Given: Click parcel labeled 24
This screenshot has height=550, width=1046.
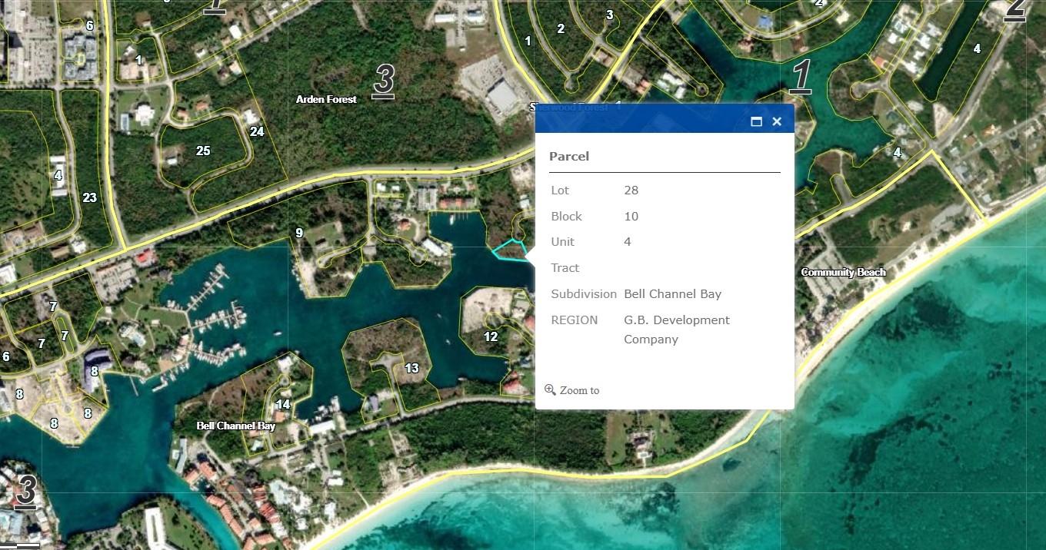Looking at the screenshot, I should click(257, 131).
